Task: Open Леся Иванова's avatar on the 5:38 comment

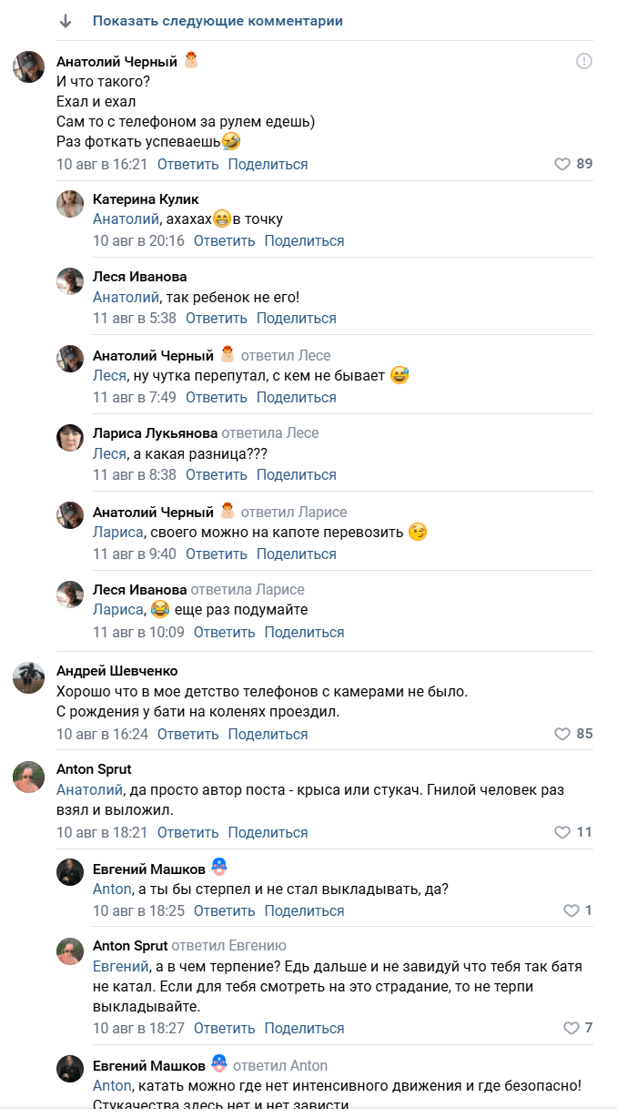Action: [x=70, y=281]
